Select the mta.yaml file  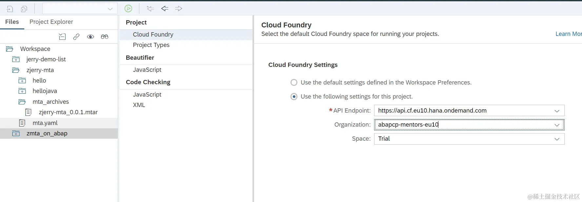point(45,123)
